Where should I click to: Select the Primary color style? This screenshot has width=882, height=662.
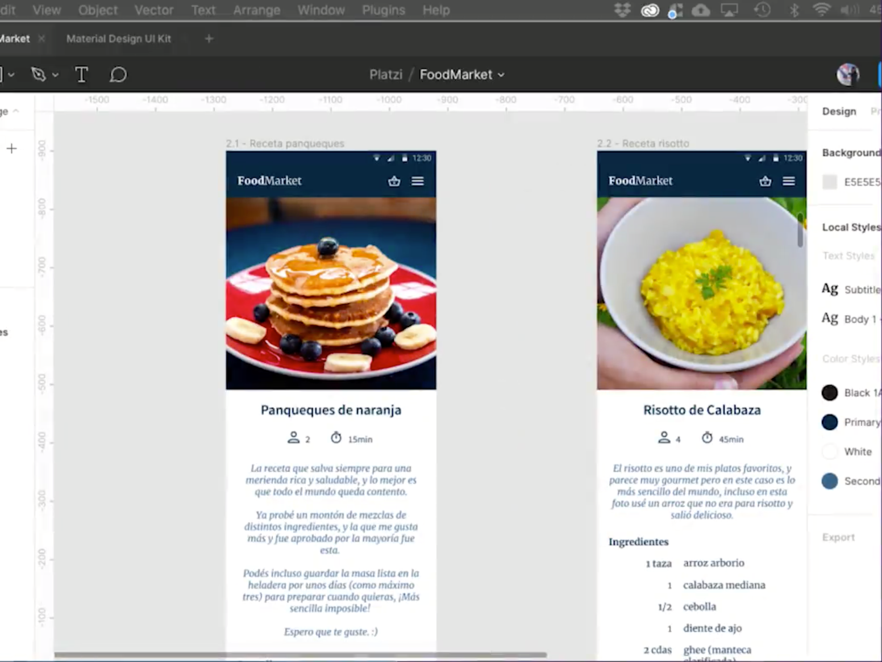point(830,422)
